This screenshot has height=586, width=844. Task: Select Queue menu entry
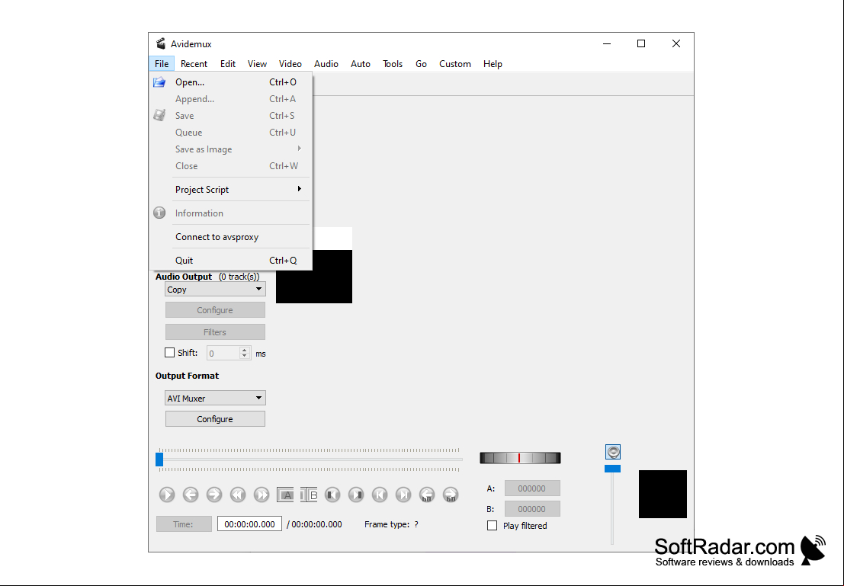coord(231,133)
